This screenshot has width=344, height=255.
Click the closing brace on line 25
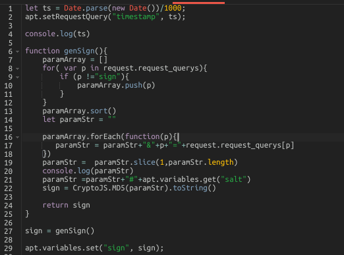click(27, 213)
